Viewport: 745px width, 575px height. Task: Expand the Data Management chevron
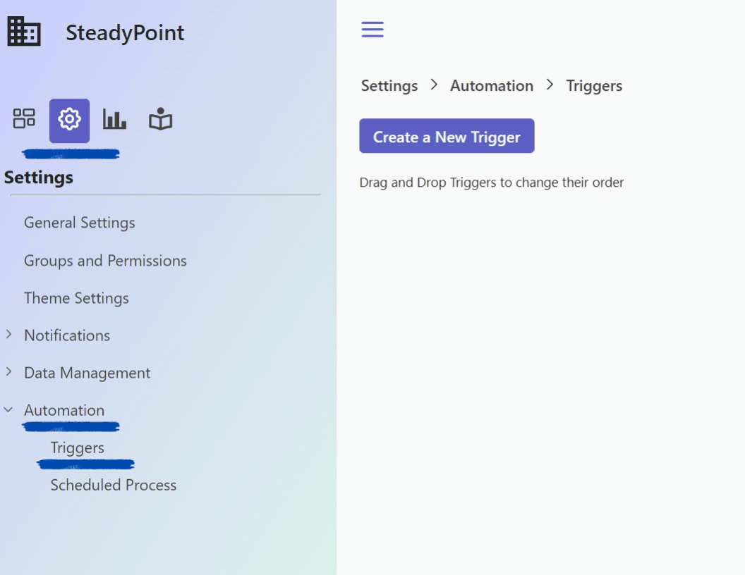[8, 372]
